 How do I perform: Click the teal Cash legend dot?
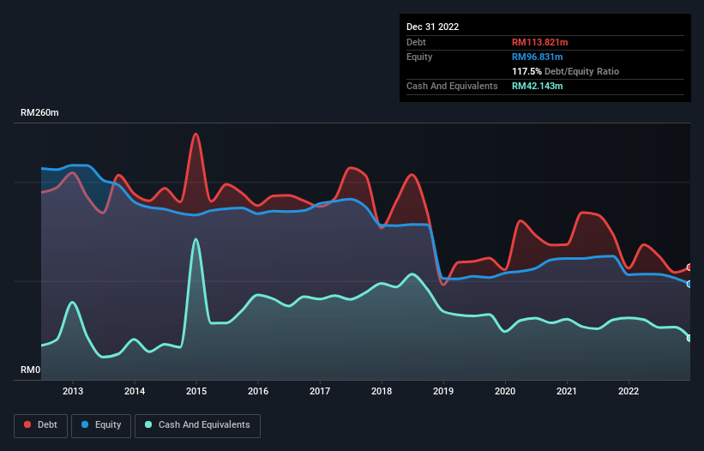[148, 424]
